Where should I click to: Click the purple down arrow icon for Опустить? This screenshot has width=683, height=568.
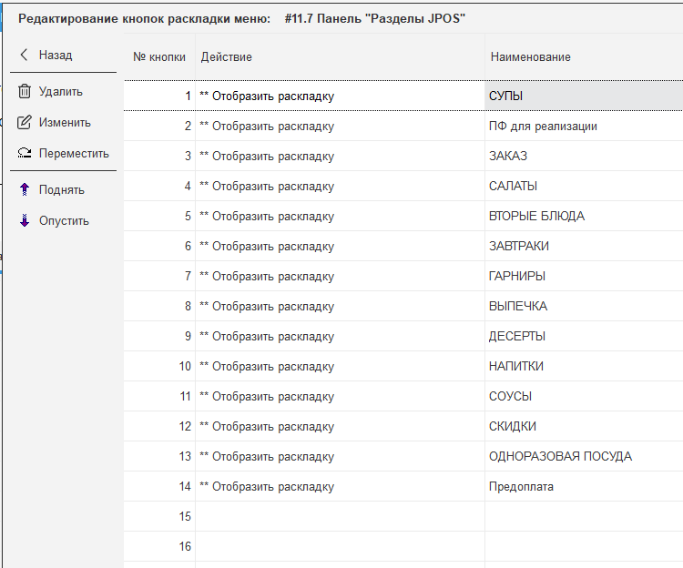(25, 221)
